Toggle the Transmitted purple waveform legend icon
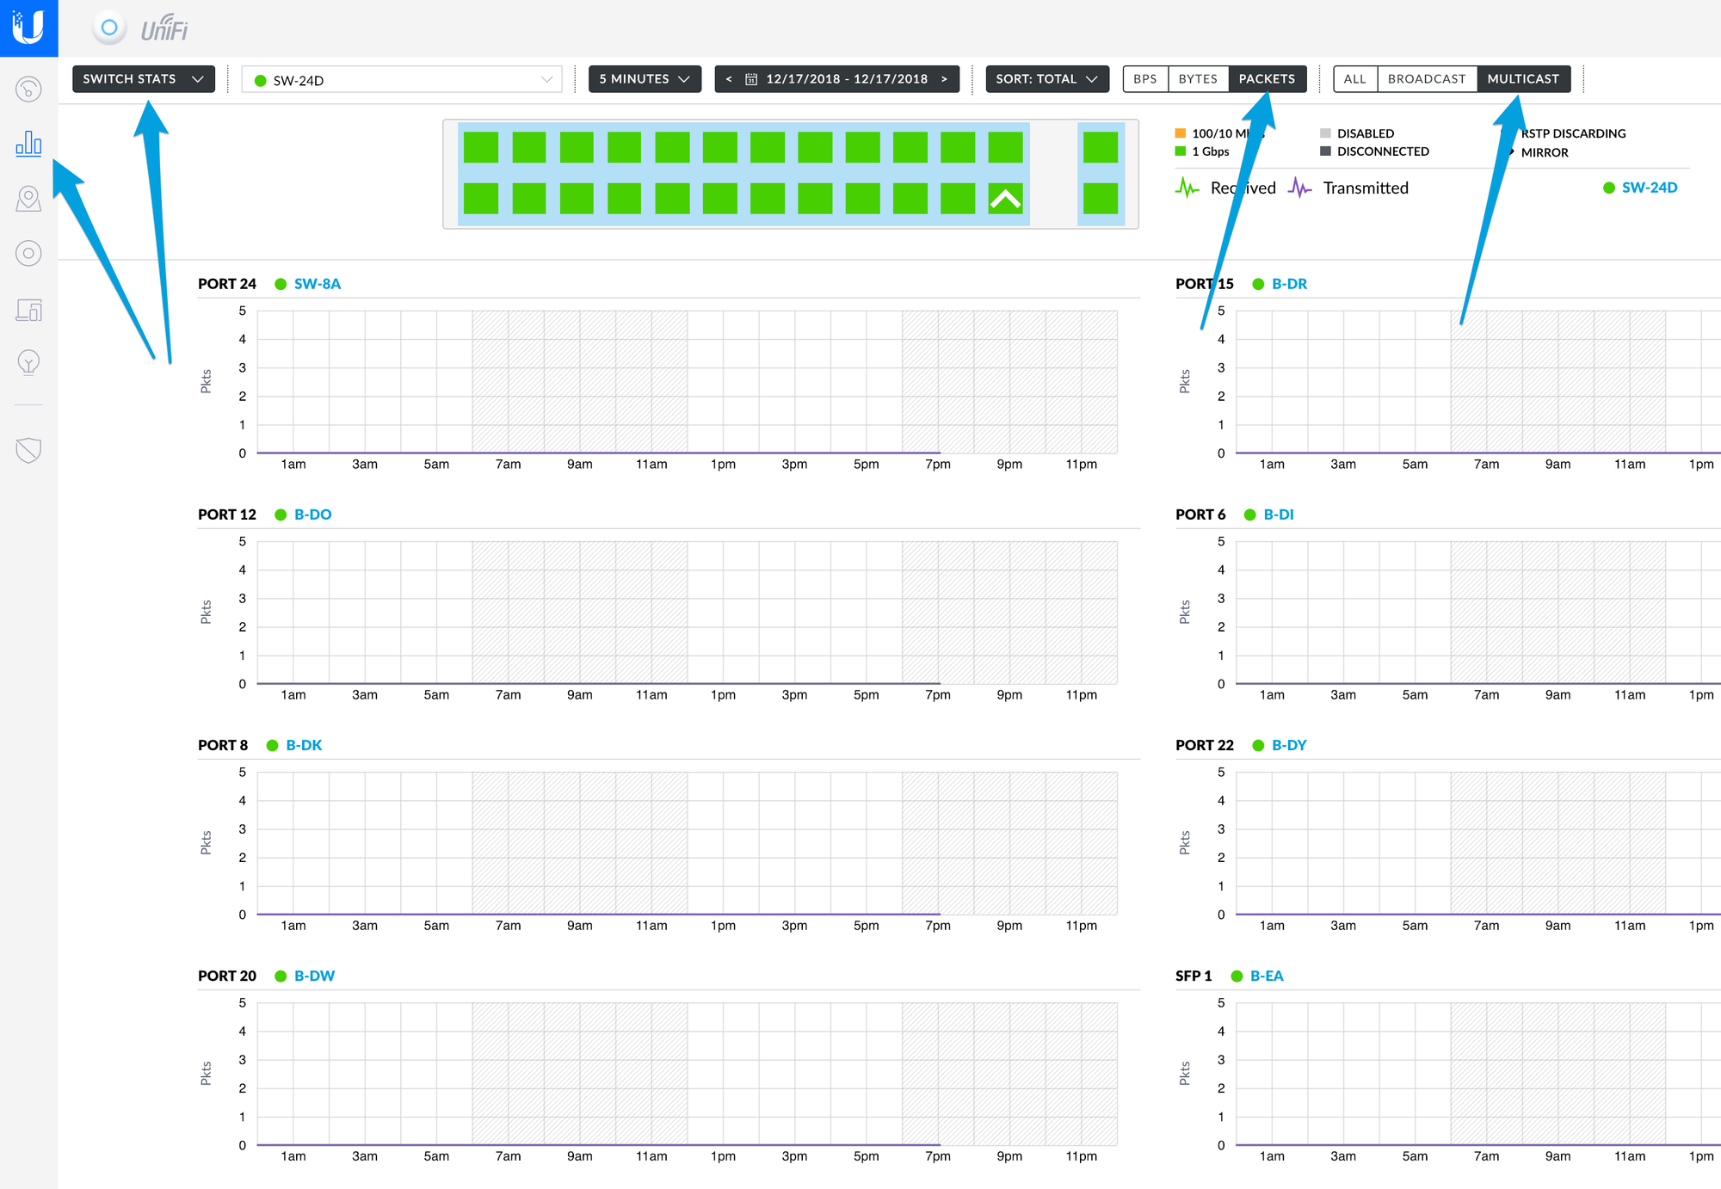This screenshot has width=1721, height=1189. 1300,188
